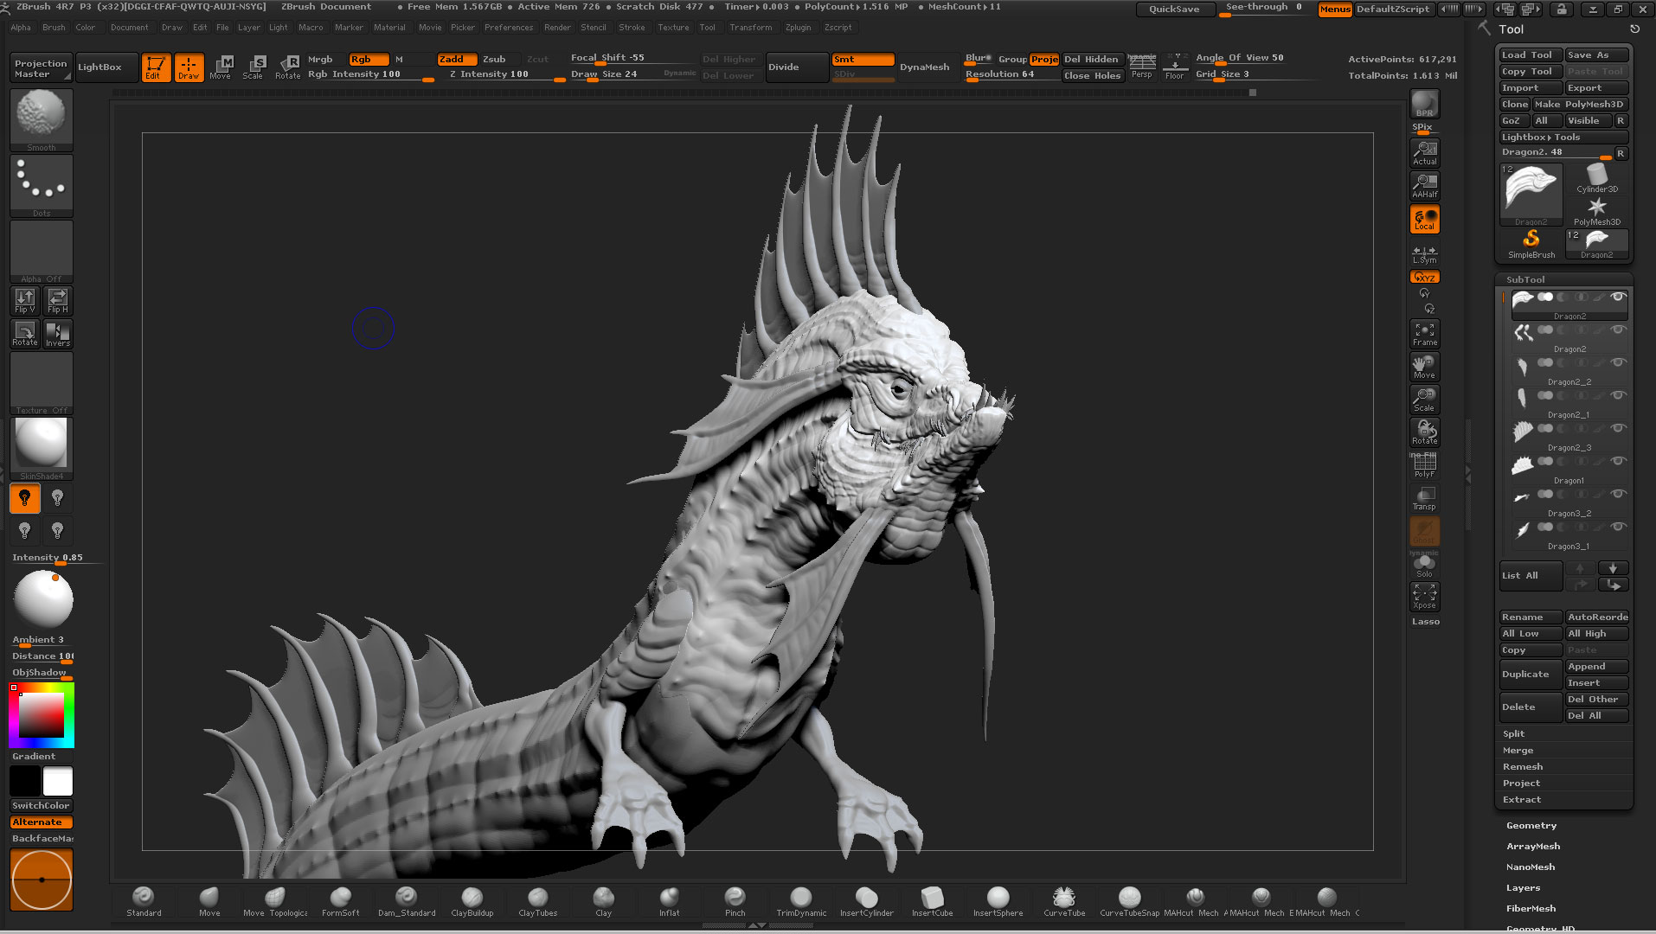
Task: Expand the Geometry section
Action: point(1531,826)
